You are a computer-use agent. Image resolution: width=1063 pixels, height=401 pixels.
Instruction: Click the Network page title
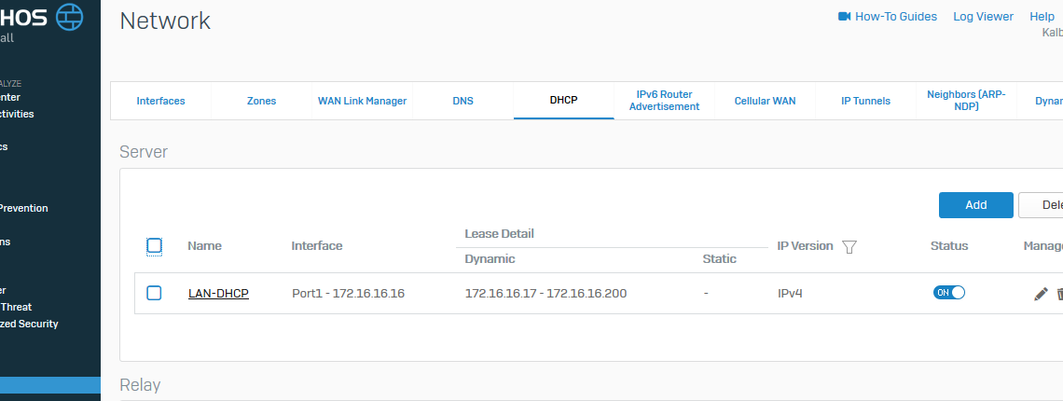point(165,21)
